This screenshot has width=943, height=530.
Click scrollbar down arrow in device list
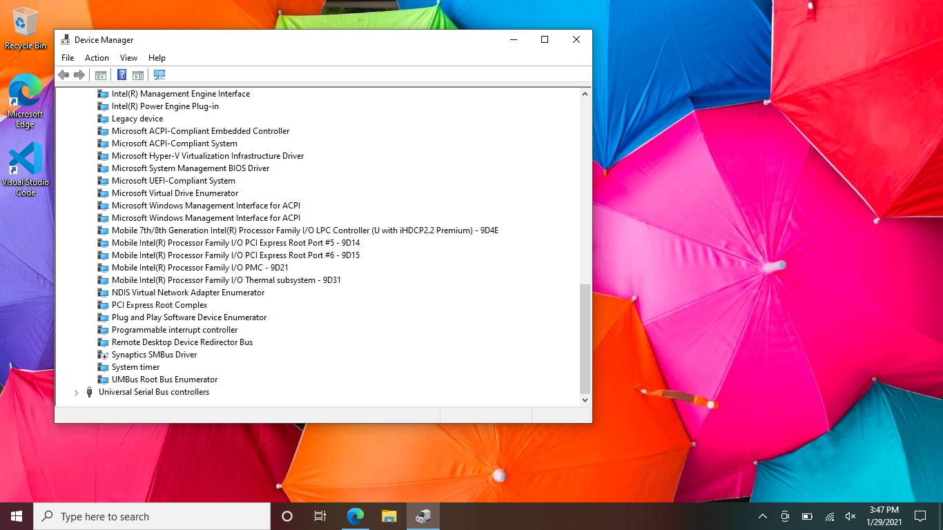tap(585, 400)
